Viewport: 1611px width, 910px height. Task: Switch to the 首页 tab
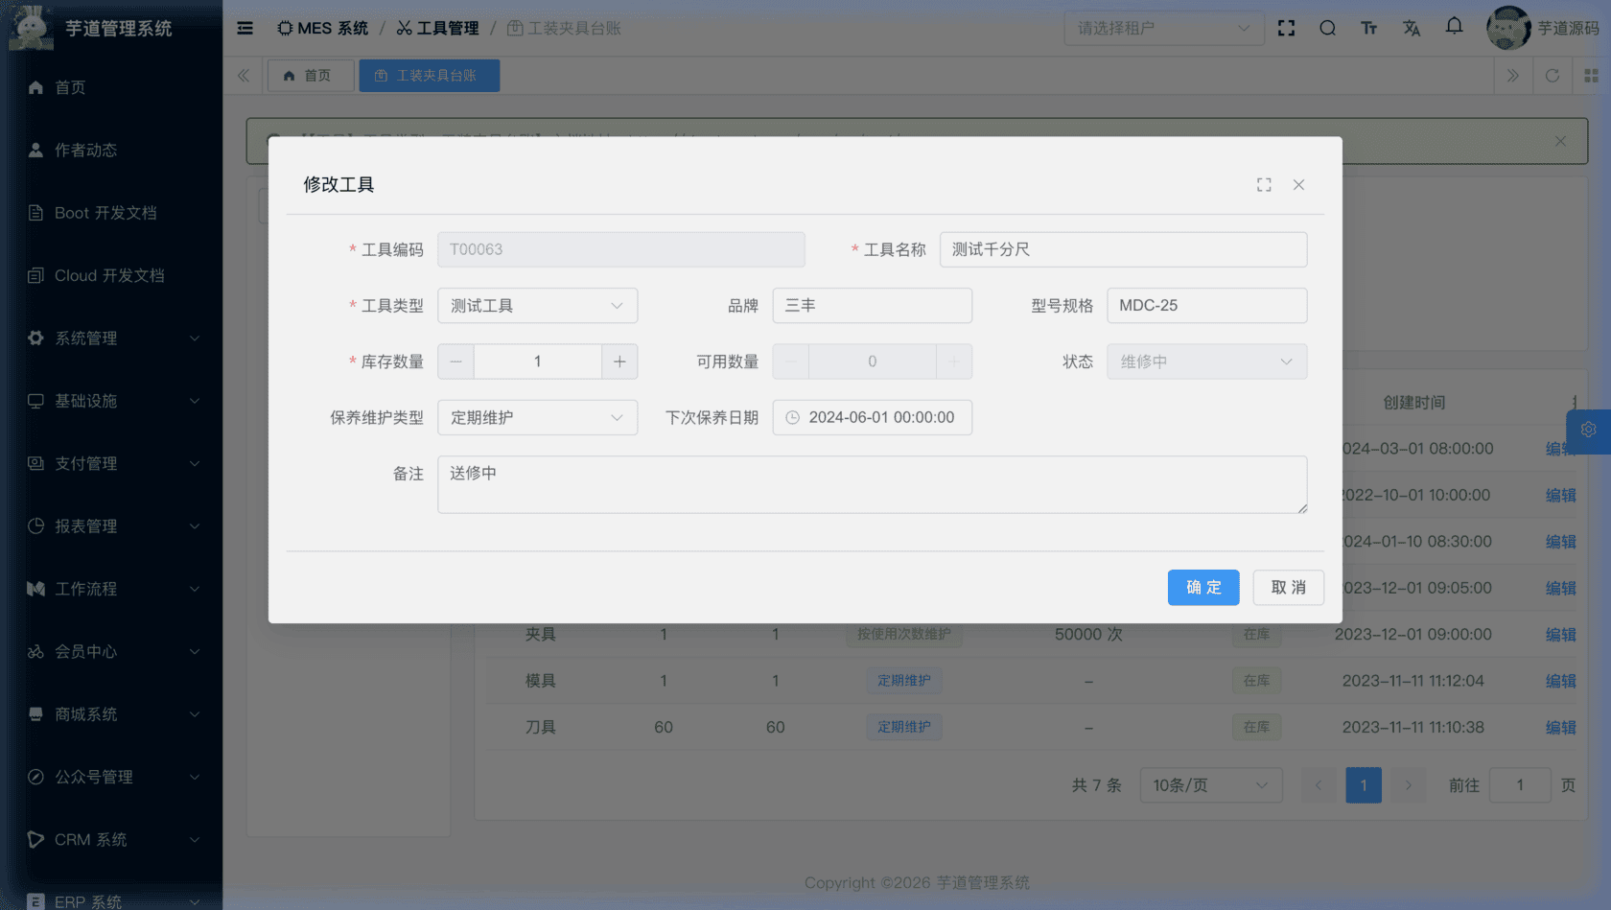[x=310, y=75]
